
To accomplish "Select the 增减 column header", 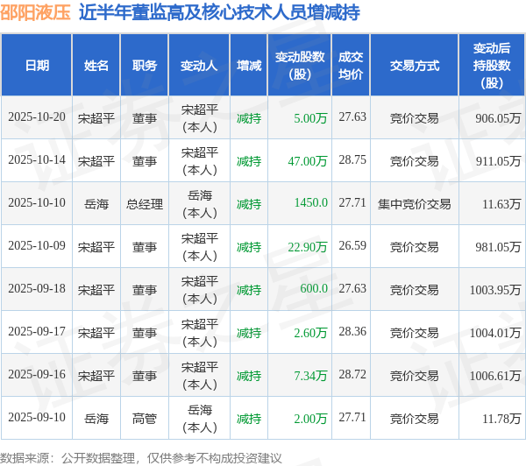I will [249, 66].
